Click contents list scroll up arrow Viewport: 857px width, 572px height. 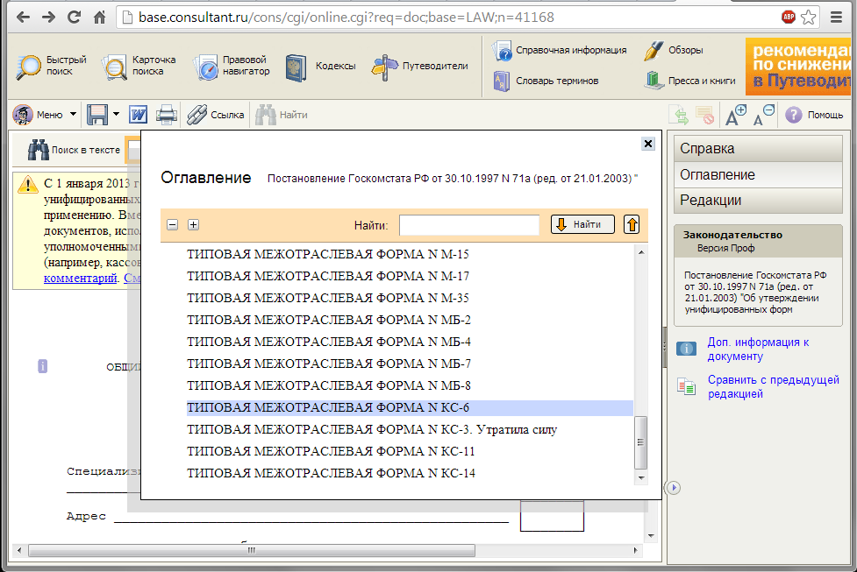[x=641, y=252]
